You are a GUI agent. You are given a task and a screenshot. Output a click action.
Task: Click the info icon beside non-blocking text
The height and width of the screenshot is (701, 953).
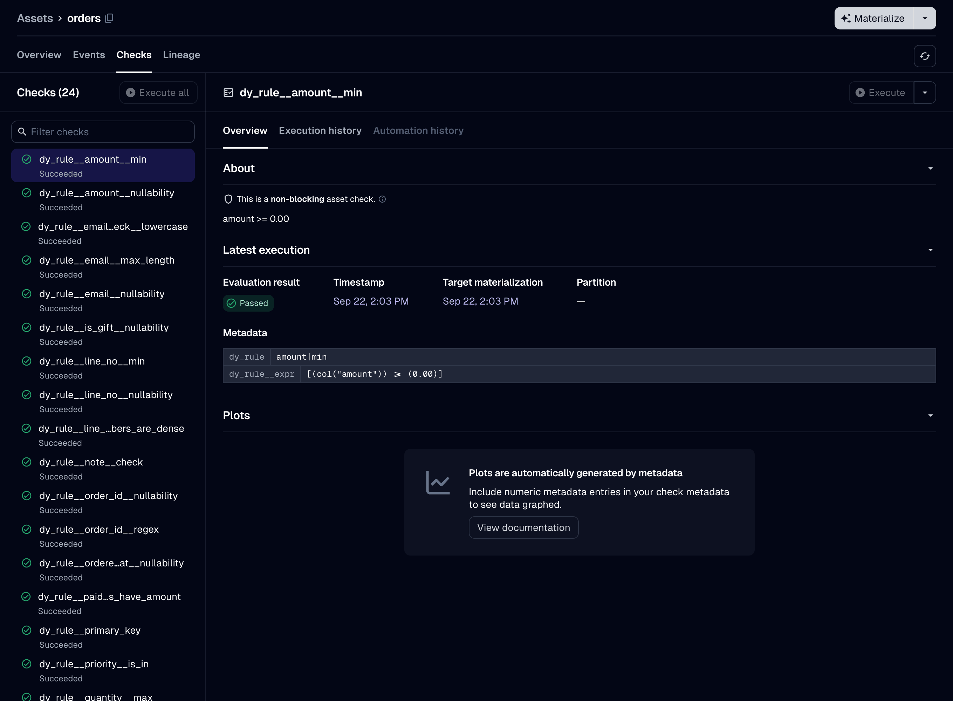coord(382,199)
